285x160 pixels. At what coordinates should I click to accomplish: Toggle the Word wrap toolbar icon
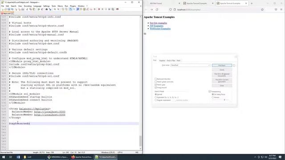tap(70, 9)
